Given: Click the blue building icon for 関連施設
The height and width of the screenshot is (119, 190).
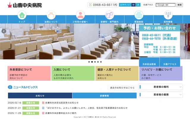Looking at the screenshot, I should (x=139, y=15).
